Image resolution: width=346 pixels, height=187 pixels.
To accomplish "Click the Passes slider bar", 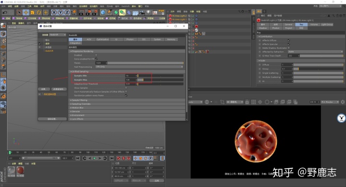I will coord(146,63).
